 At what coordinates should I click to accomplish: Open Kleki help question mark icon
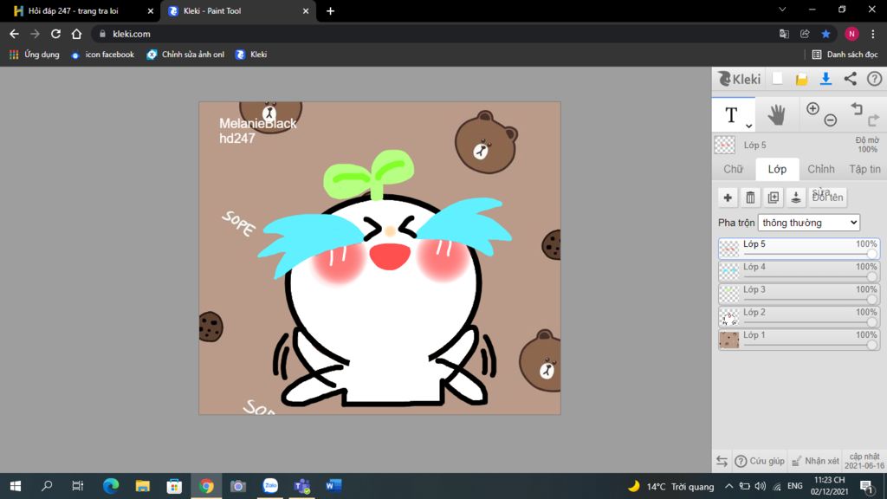tap(875, 79)
